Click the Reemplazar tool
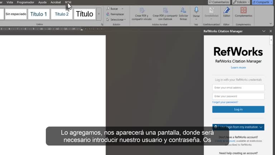 [115, 14]
